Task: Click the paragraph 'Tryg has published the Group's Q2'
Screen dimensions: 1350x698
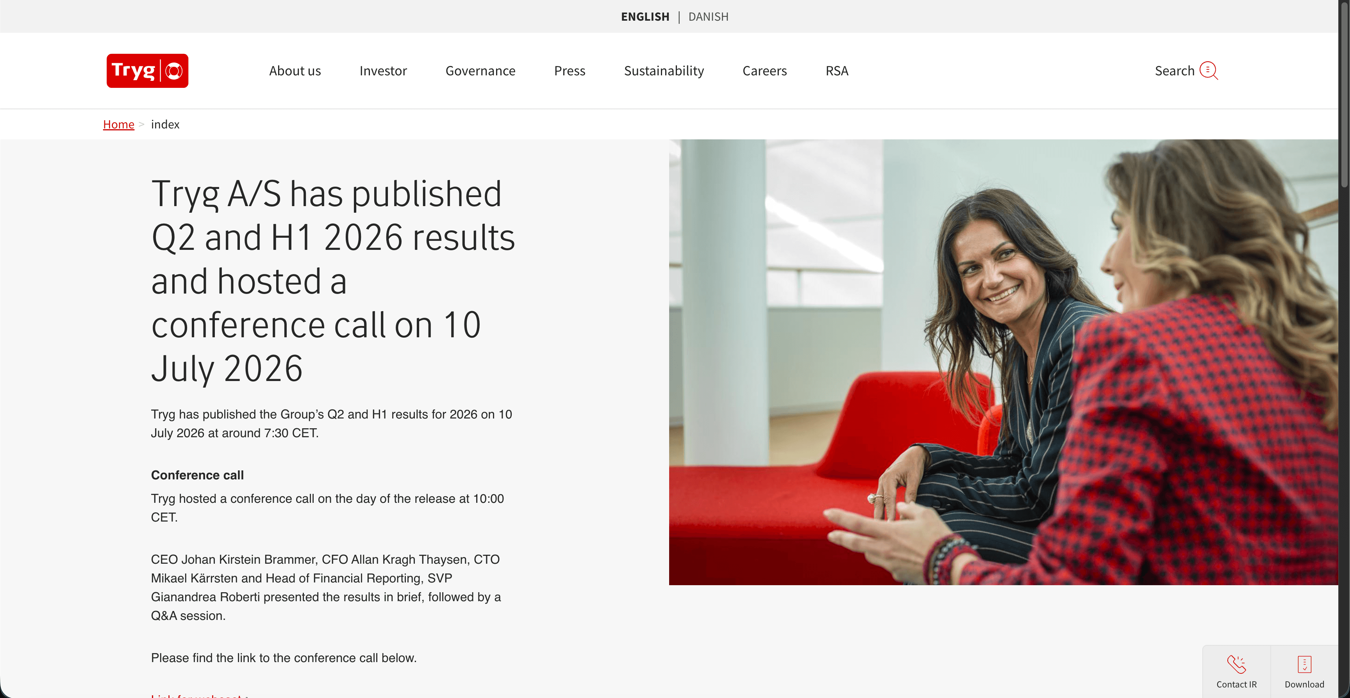Action: tap(331, 424)
